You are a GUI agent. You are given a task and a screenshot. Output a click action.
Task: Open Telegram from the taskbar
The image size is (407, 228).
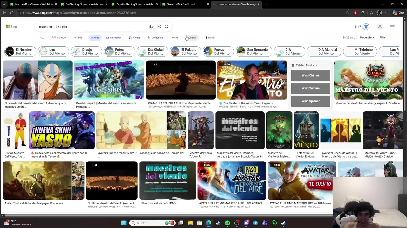click(255, 223)
